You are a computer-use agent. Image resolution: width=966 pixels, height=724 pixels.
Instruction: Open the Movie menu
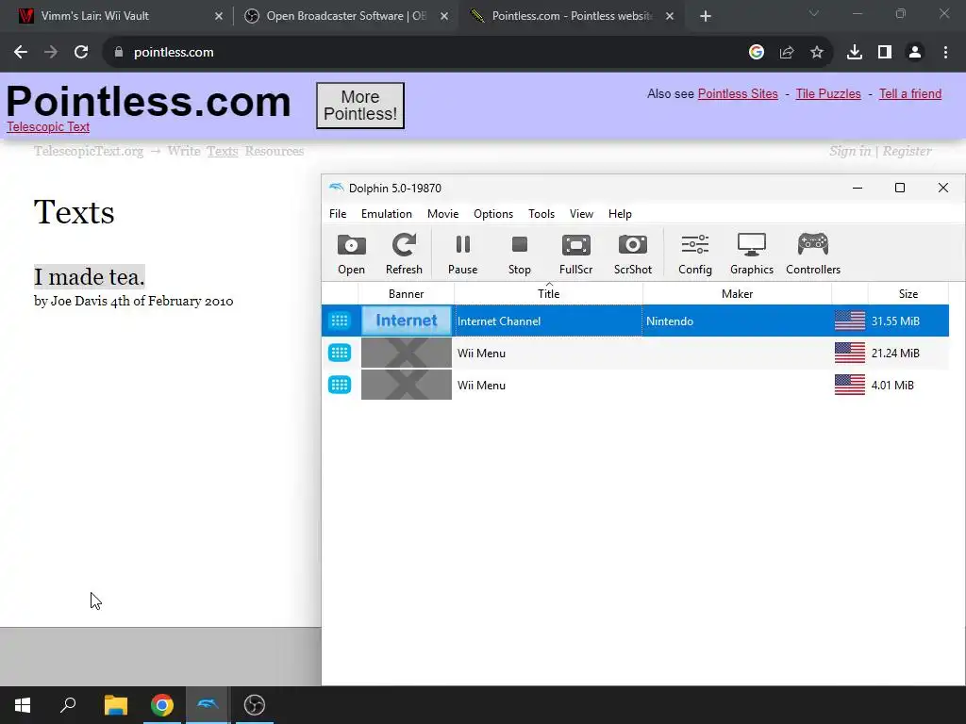443,214
